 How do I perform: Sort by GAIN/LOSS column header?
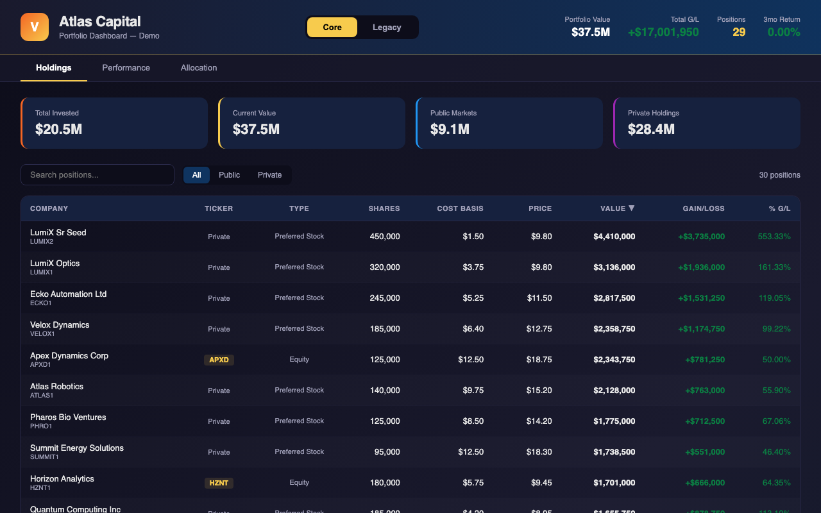704,208
